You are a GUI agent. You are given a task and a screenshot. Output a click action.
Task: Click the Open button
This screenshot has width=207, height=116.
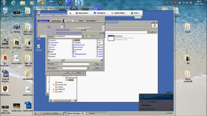point(97,64)
